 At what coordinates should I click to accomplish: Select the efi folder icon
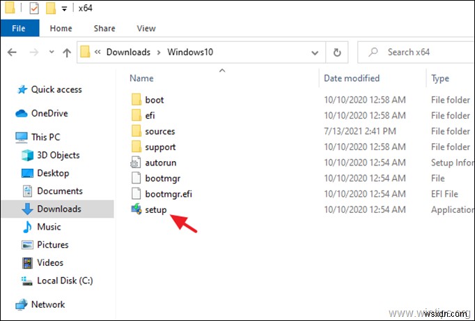[x=136, y=115]
